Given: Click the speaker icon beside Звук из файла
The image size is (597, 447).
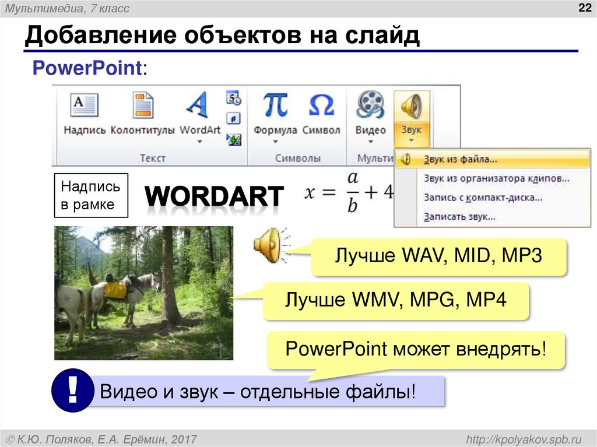Looking at the screenshot, I should [406, 159].
